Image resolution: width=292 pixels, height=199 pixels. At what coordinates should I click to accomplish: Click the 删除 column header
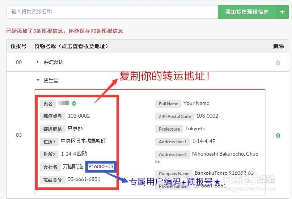[x=278, y=46]
